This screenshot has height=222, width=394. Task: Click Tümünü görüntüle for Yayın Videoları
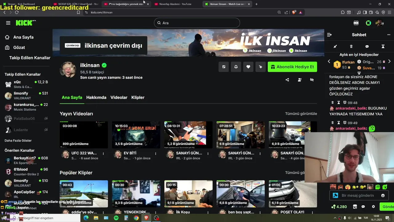301,114
